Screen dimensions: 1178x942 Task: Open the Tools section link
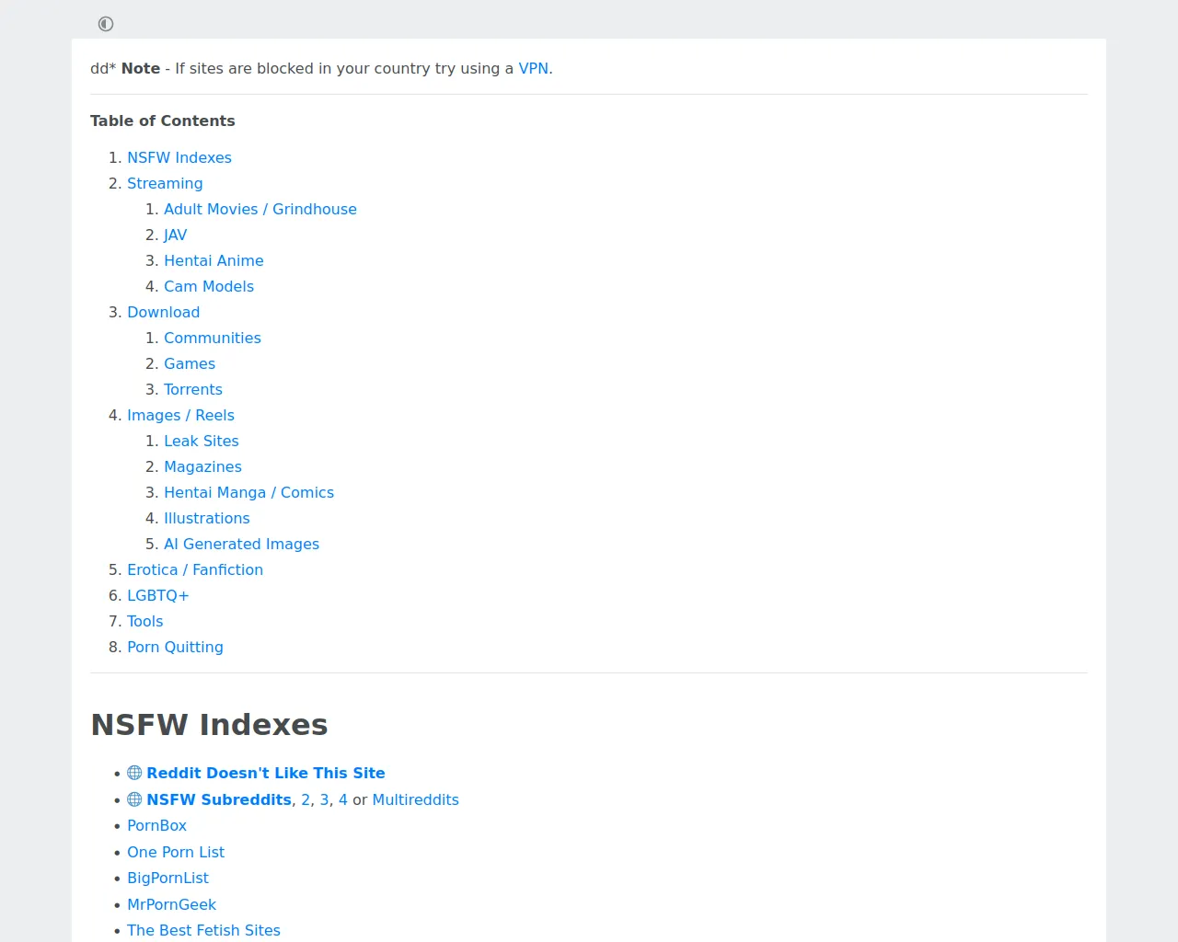[144, 621]
